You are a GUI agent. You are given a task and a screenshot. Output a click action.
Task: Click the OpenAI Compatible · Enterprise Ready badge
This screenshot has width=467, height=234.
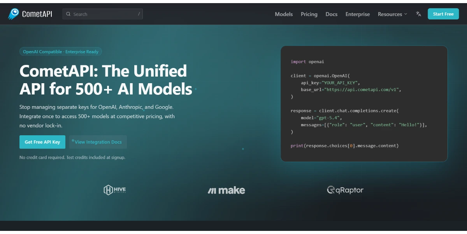(61, 52)
